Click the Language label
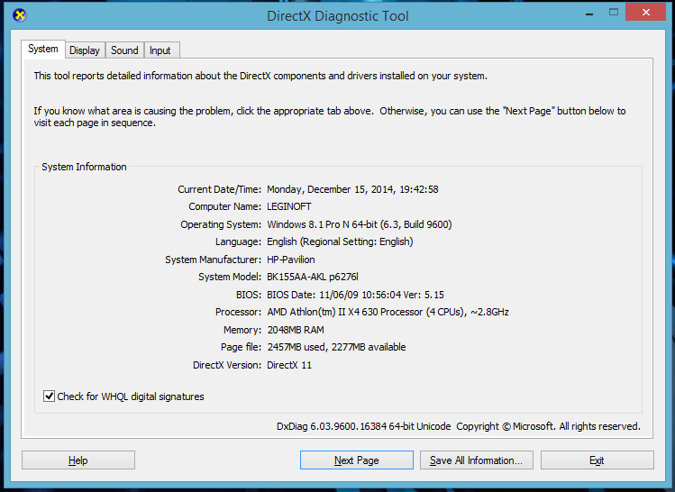The width and height of the screenshot is (675, 492). (238, 241)
